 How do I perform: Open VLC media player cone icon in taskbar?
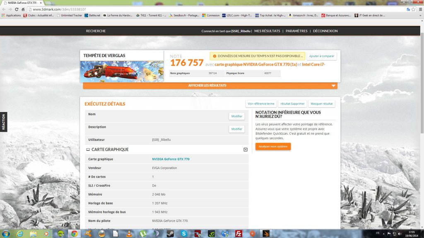coord(129,234)
